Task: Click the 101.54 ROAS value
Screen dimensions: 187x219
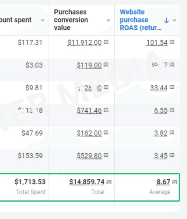Action: pos(157,43)
